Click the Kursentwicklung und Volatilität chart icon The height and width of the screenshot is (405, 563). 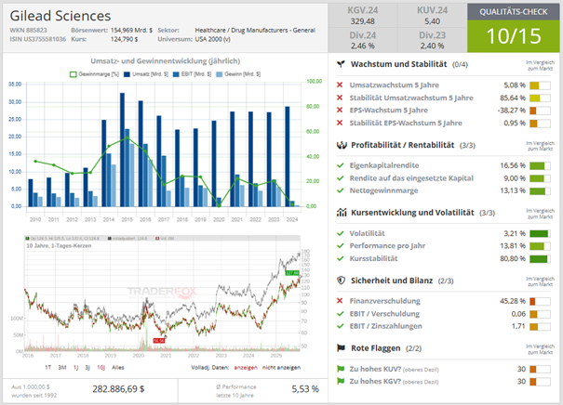click(342, 213)
